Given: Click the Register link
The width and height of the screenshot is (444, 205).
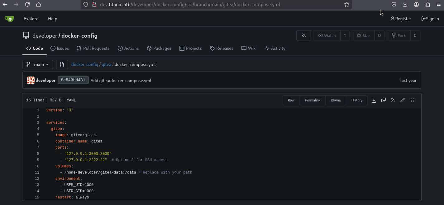Looking at the screenshot, I should (401, 19).
